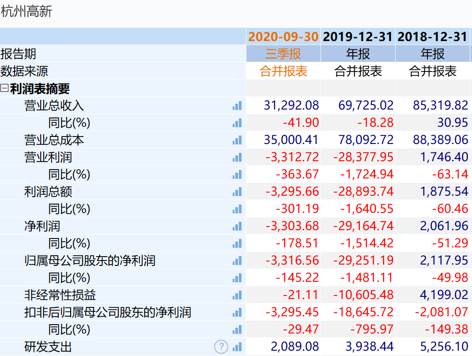The width and height of the screenshot is (472, 356).
Task: Select the -29,164.74 net profit cell
Action: [366, 226]
